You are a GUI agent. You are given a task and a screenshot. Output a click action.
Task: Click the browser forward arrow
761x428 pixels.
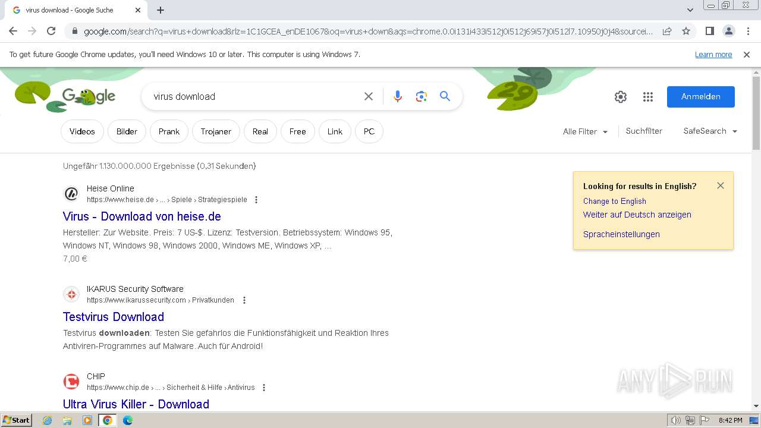32,31
